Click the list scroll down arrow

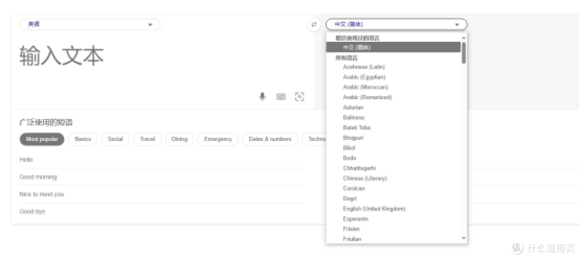click(x=463, y=239)
